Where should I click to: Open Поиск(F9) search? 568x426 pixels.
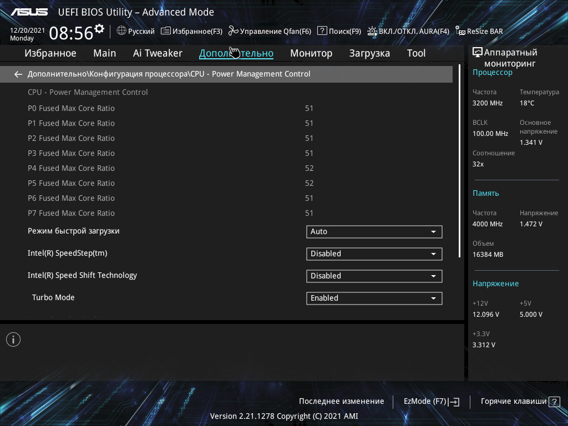tap(339, 31)
